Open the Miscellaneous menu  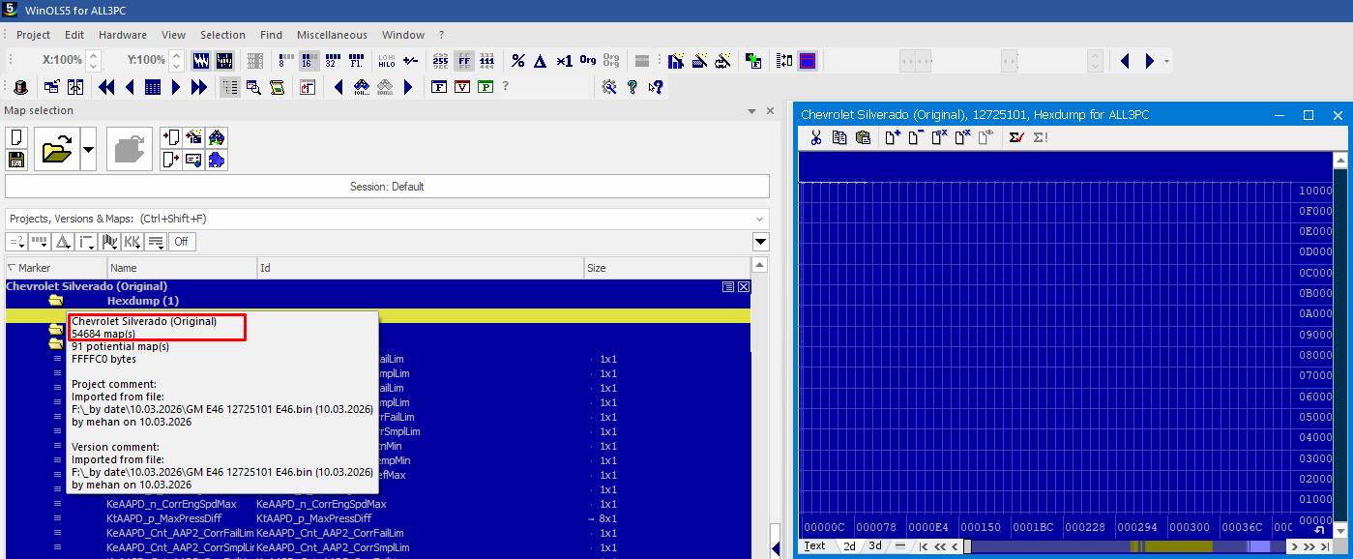pos(332,35)
